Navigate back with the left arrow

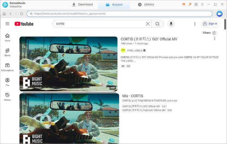tap(10, 14)
